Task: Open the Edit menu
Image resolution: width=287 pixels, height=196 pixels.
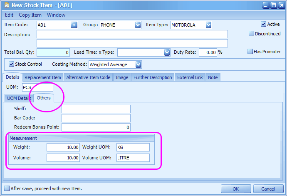Action: pyautogui.click(x=9, y=15)
